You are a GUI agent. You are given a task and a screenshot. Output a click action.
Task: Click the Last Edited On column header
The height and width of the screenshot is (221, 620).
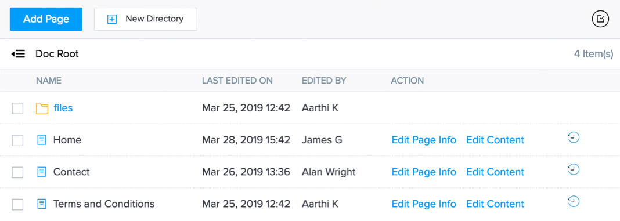click(x=237, y=81)
